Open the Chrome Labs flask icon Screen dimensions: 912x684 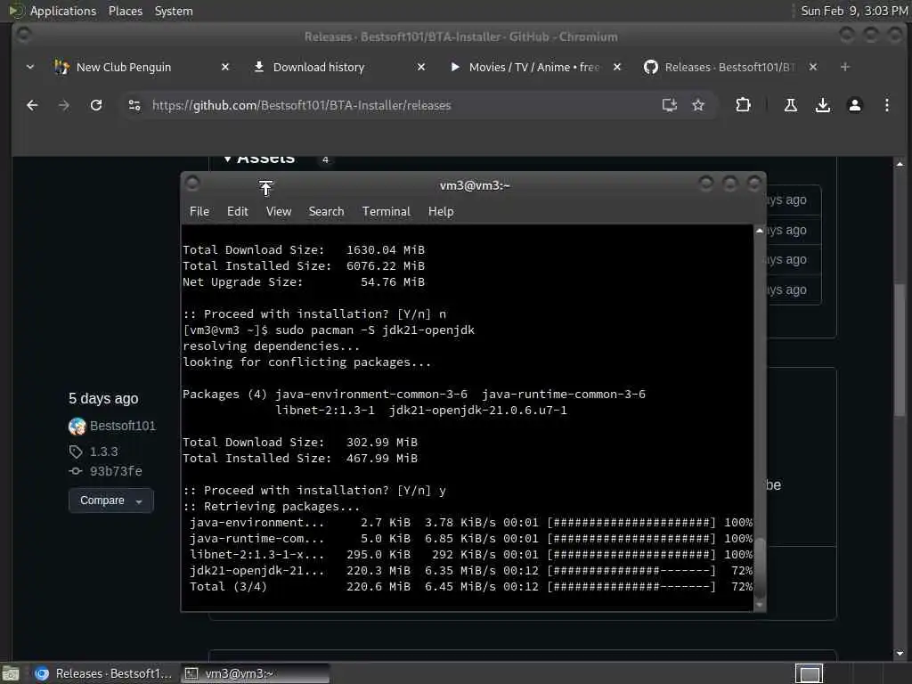(791, 105)
